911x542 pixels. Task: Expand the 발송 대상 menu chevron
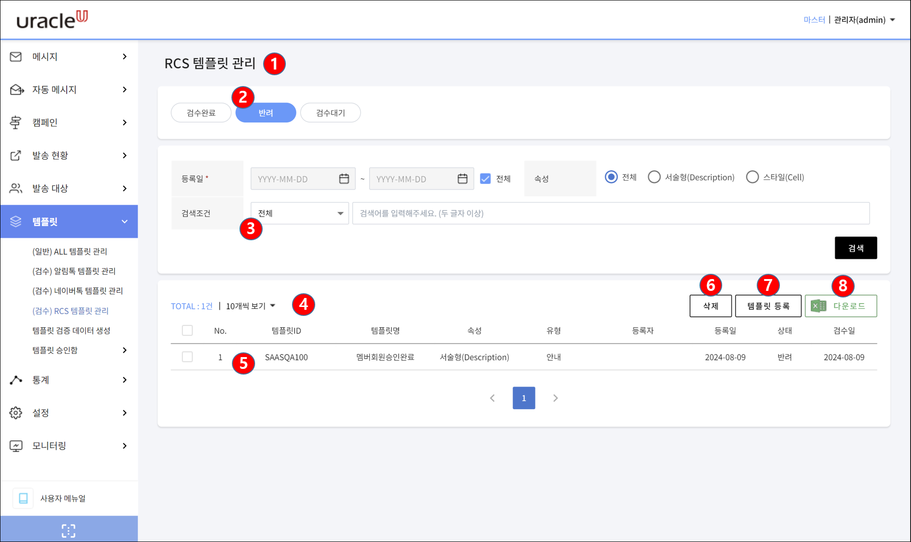coord(125,188)
